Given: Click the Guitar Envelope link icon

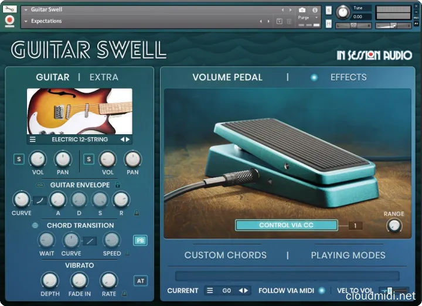Looking at the screenshot, I should [40, 185].
